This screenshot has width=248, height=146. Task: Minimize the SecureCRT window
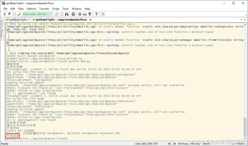click(224, 3)
